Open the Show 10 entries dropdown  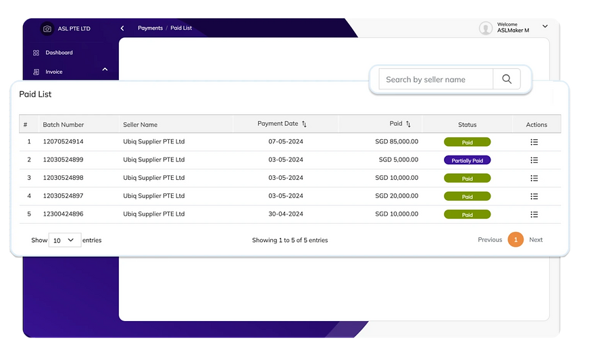click(x=64, y=240)
